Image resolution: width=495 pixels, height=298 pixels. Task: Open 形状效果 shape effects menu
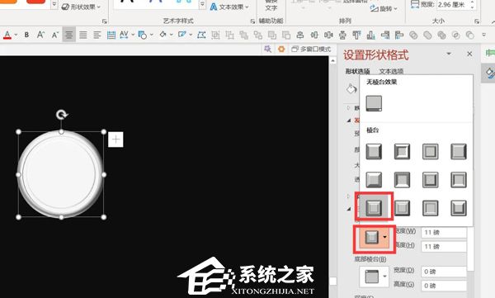pos(81,7)
